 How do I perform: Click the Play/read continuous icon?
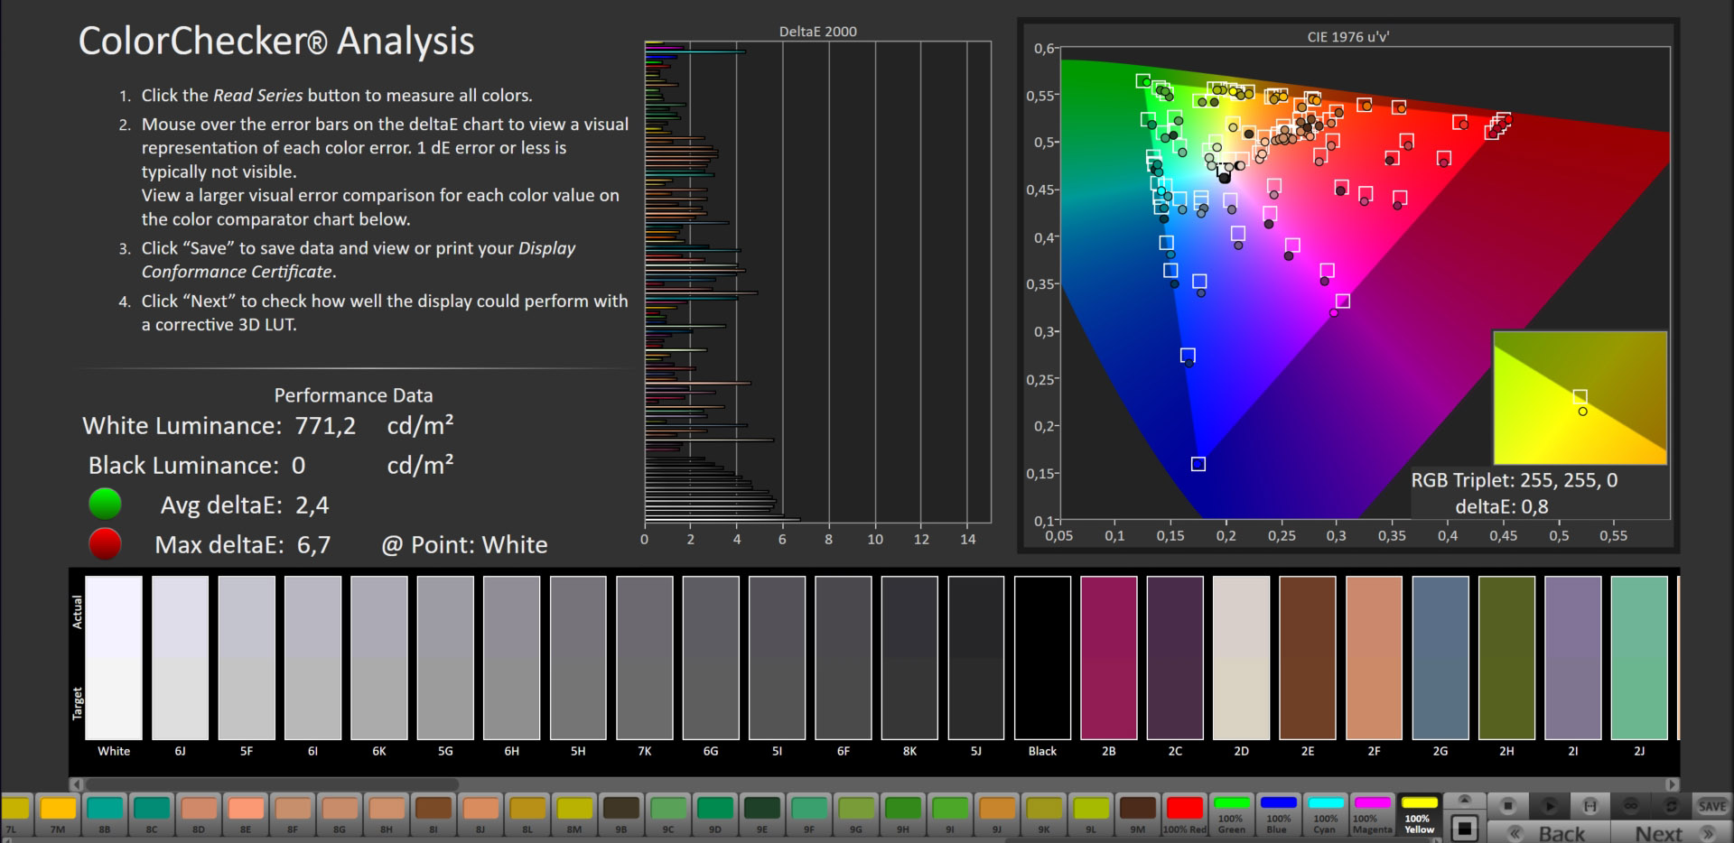tap(1549, 805)
